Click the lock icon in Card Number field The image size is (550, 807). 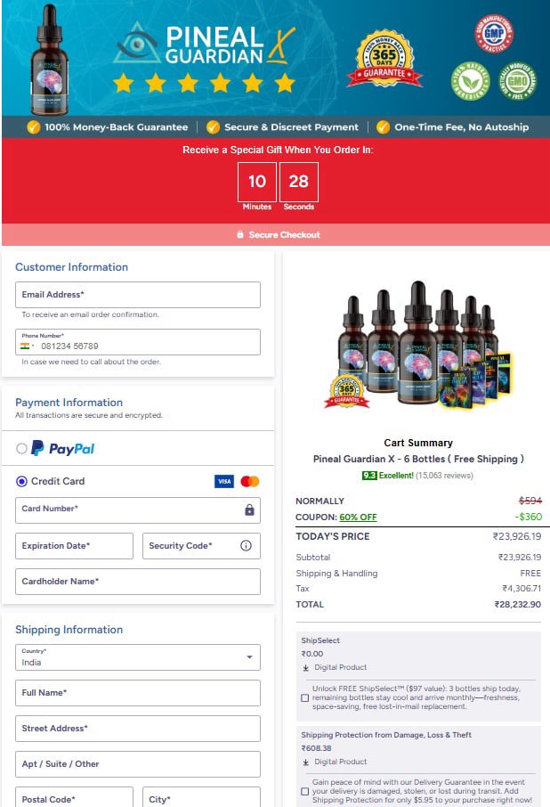pyautogui.click(x=249, y=509)
